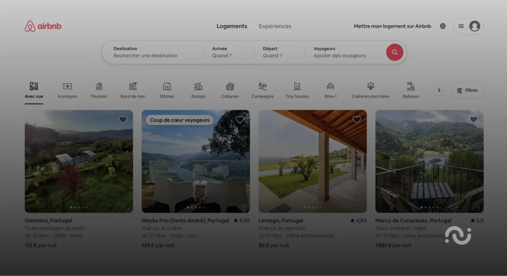Click the Gemieira, Portugal title

point(48,221)
